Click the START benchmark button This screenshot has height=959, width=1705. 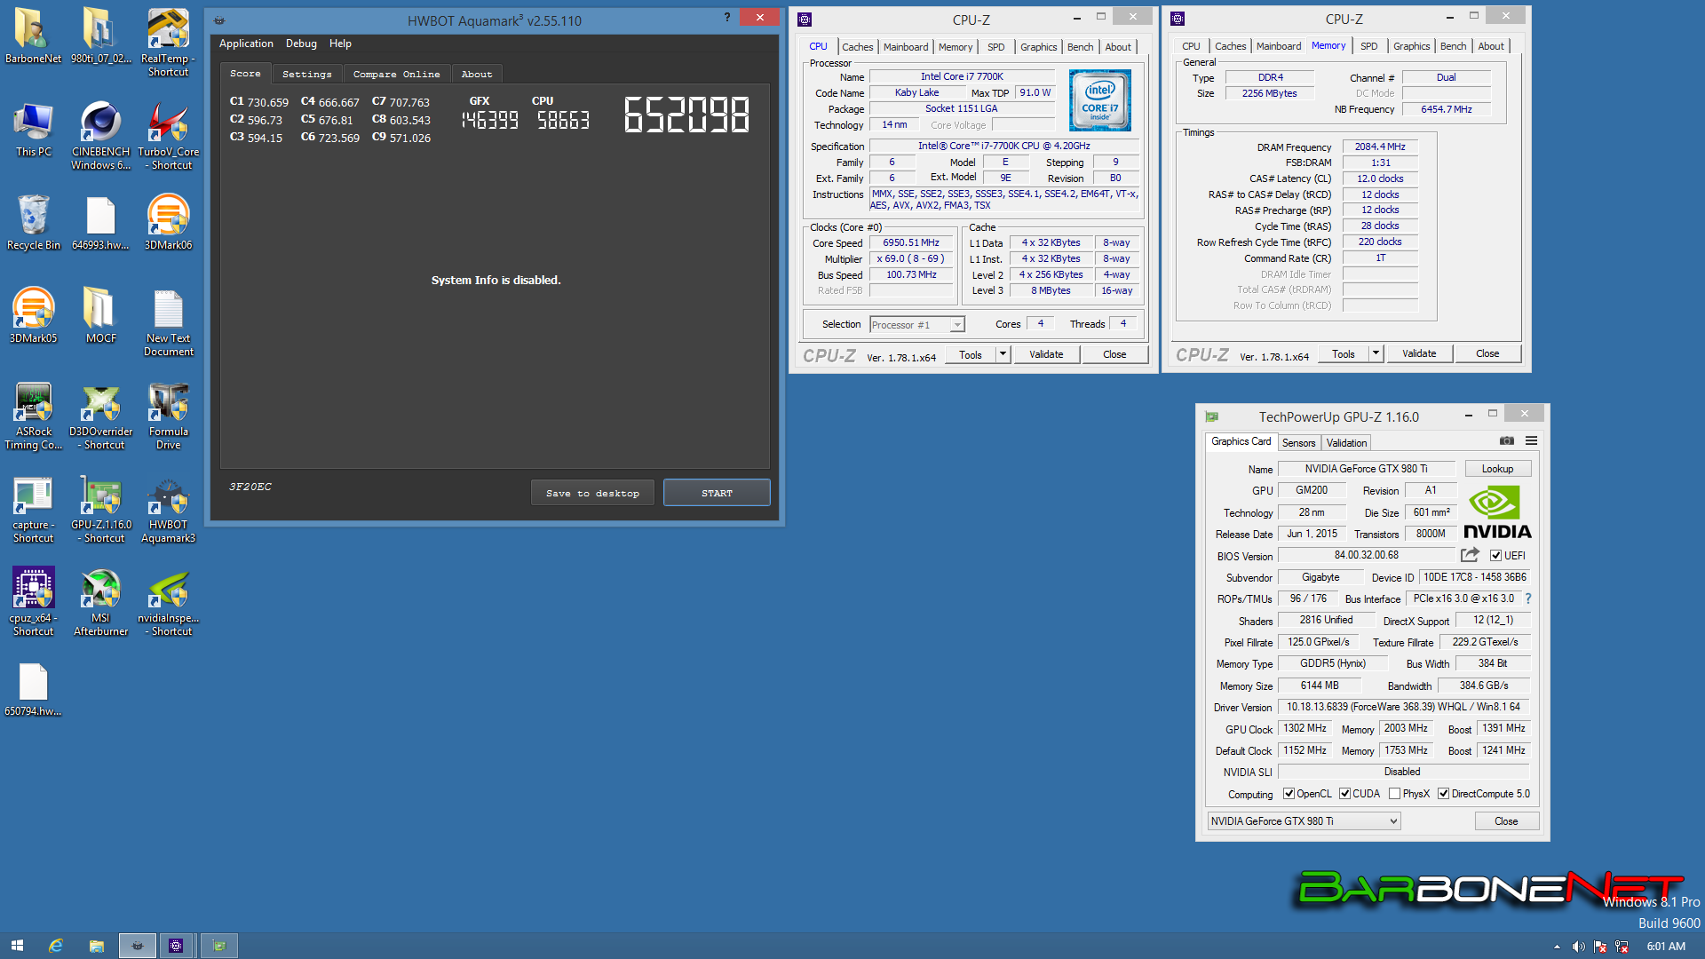point(717,493)
